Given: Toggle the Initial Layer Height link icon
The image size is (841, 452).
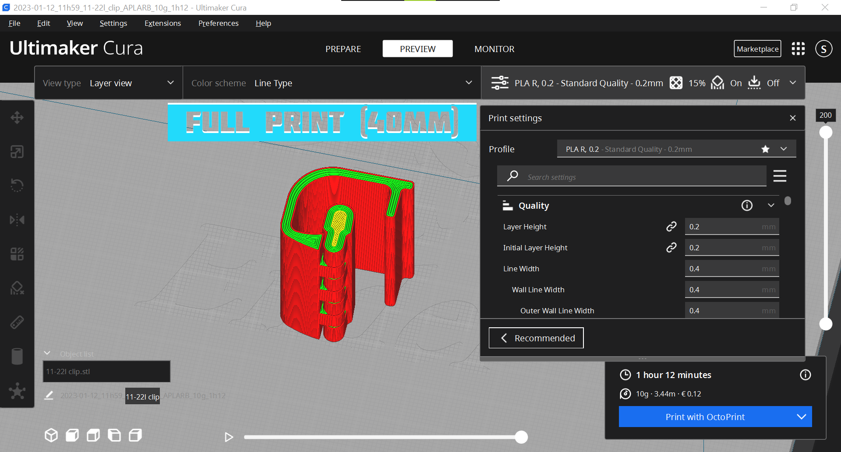Looking at the screenshot, I should tap(671, 248).
